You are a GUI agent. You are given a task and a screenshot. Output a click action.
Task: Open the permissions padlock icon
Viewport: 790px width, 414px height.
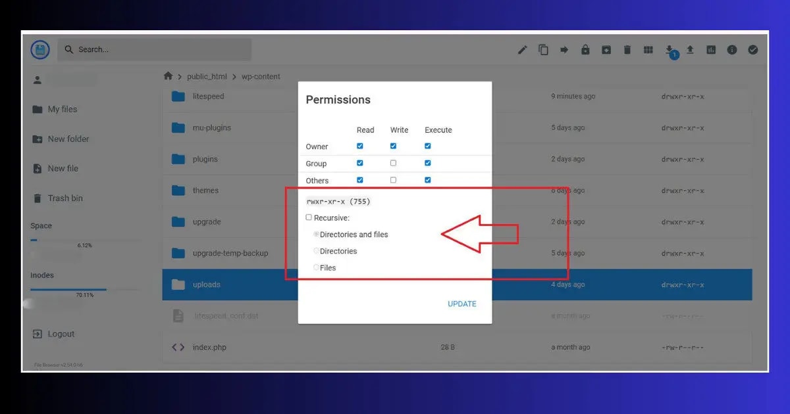tap(585, 49)
